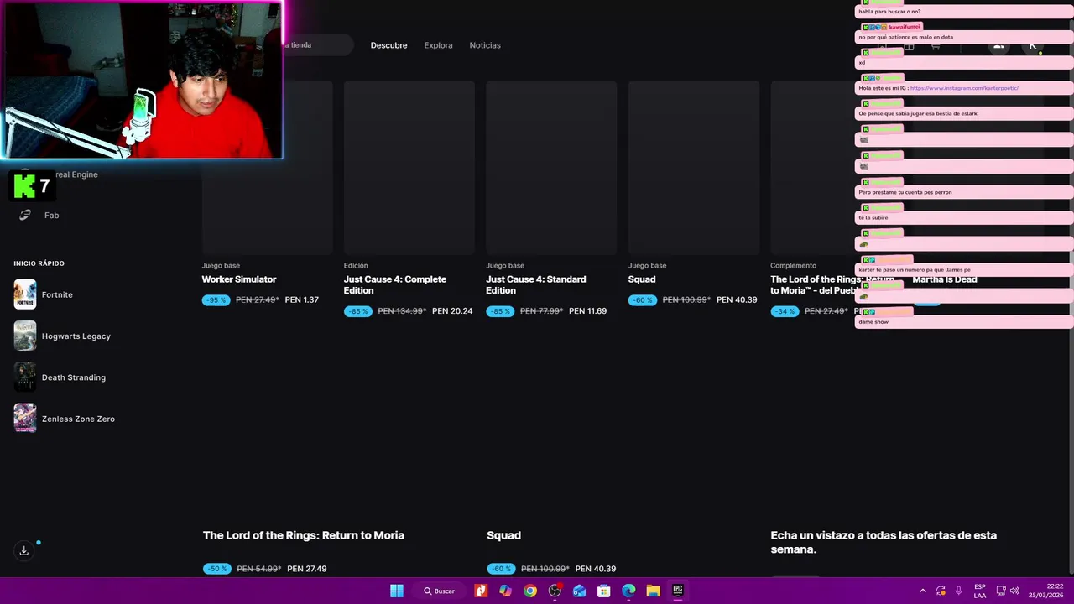Switch to OBS Studio in taskbar
The height and width of the screenshot is (604, 1074).
pyautogui.click(x=555, y=591)
